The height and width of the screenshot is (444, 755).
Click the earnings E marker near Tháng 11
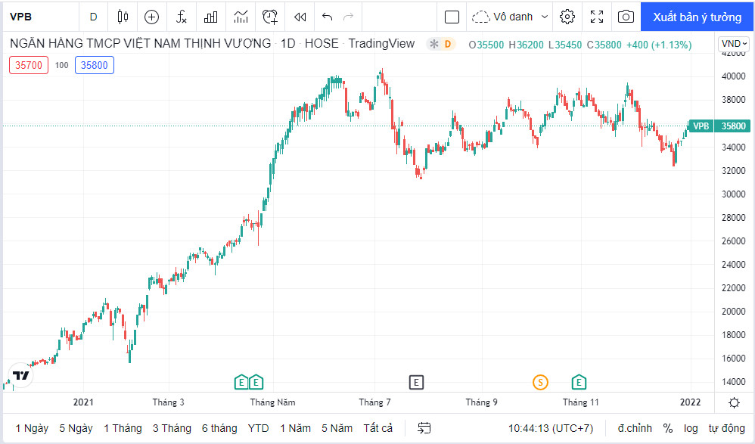point(579,383)
